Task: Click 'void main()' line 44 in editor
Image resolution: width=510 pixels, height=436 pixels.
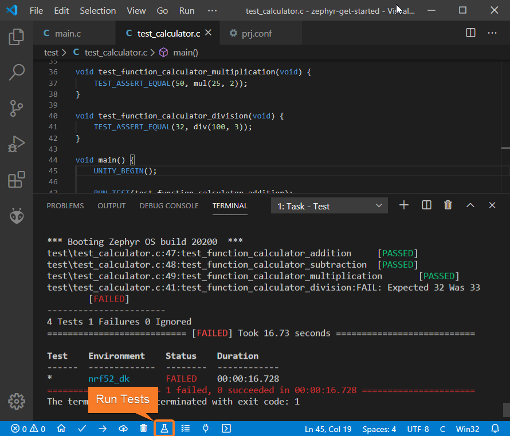Action: [105, 160]
